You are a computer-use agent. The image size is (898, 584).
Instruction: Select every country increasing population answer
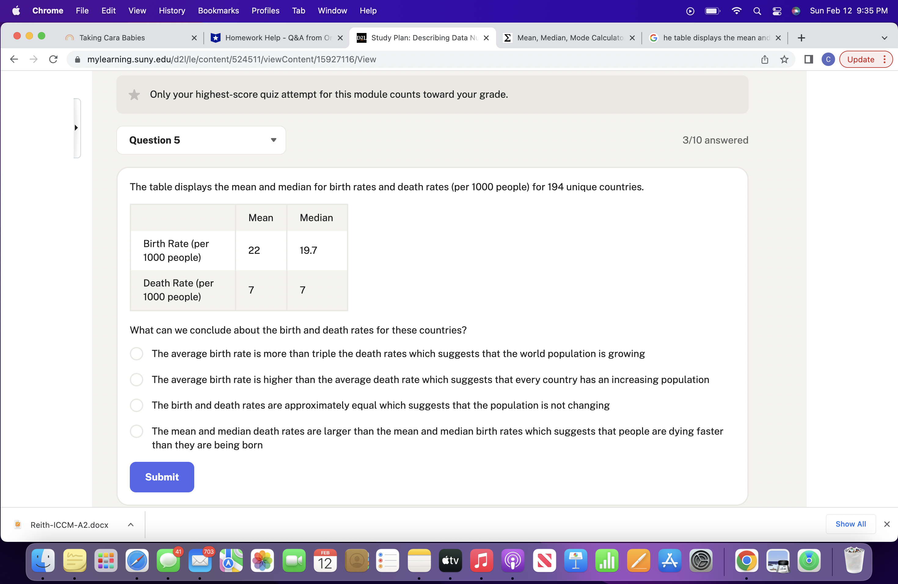(x=137, y=380)
